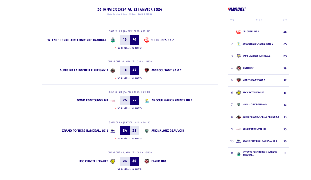This screenshot has width=311, height=180.
Task: Click the 34 score box for Grand Poitiers
Action: pyautogui.click(x=125, y=131)
